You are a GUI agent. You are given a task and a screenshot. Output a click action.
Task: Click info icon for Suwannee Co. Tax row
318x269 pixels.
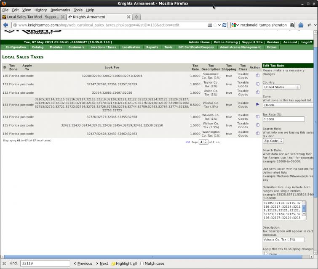pos(258,76)
